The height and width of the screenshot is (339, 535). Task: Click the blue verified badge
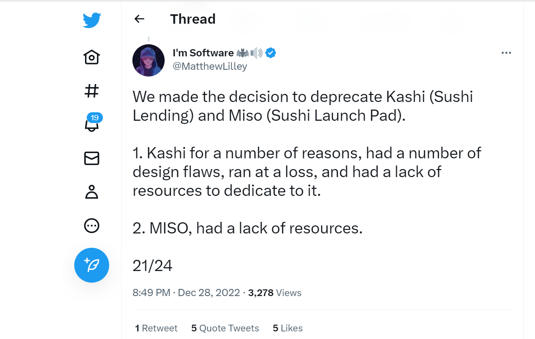point(271,53)
